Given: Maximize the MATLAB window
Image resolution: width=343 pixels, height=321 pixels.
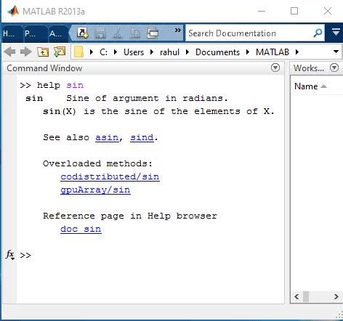Looking at the screenshot, I should pos(294,11).
